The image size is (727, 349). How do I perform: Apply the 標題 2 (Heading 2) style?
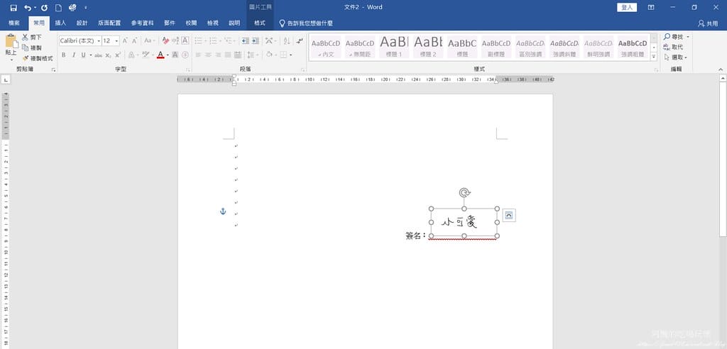coord(428,47)
